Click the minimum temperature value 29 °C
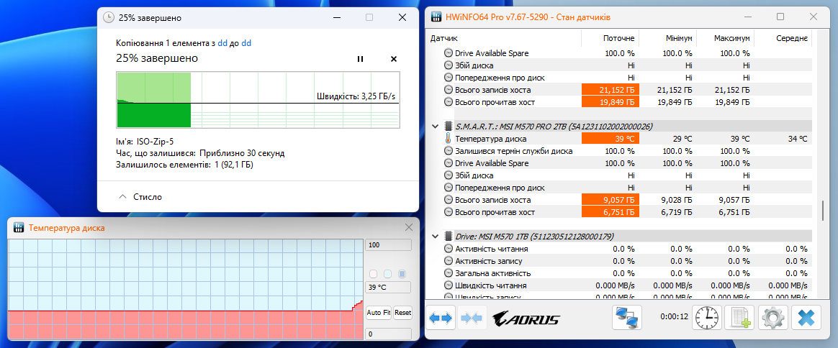 click(682, 139)
